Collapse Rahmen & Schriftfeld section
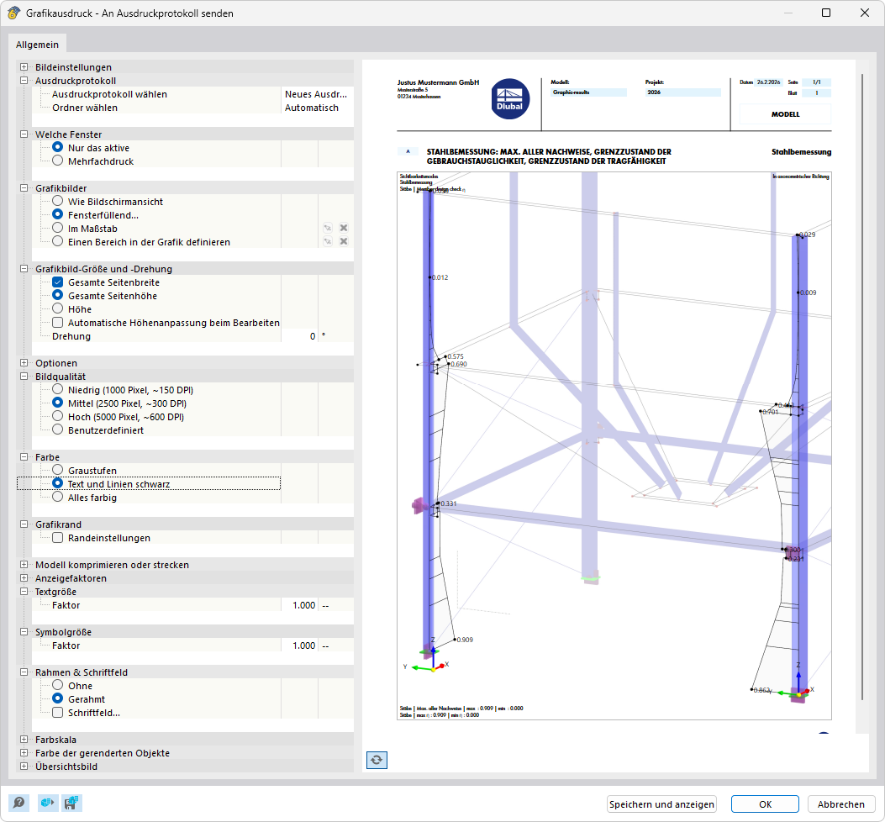Viewport: 885px width, 822px height. [24, 672]
